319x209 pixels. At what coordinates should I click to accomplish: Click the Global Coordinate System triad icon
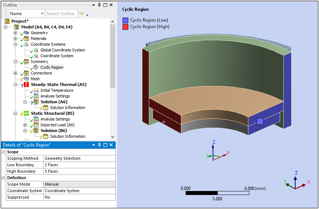click(36, 50)
